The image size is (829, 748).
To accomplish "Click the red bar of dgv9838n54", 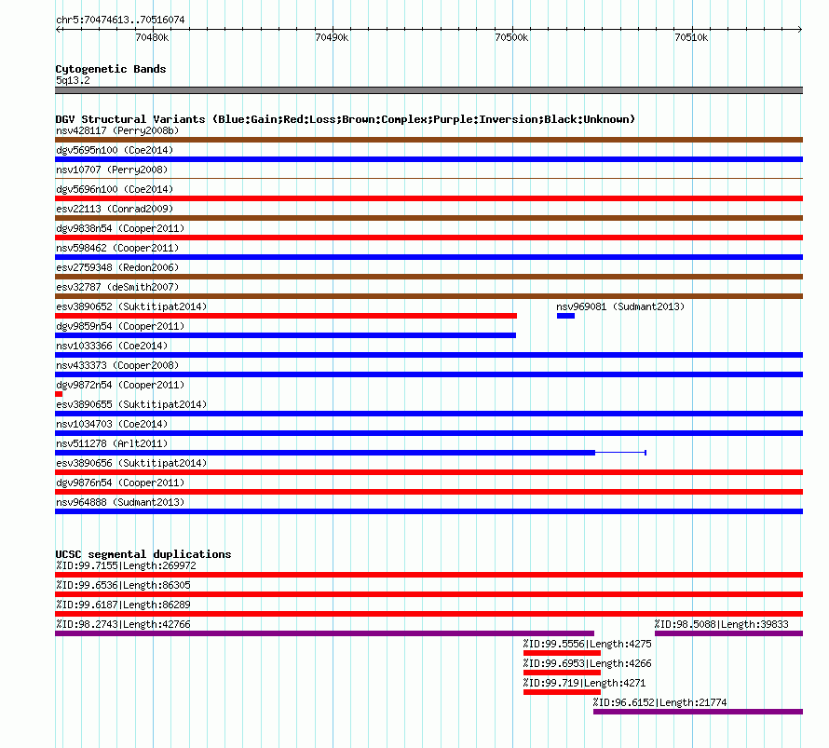I will (x=428, y=238).
